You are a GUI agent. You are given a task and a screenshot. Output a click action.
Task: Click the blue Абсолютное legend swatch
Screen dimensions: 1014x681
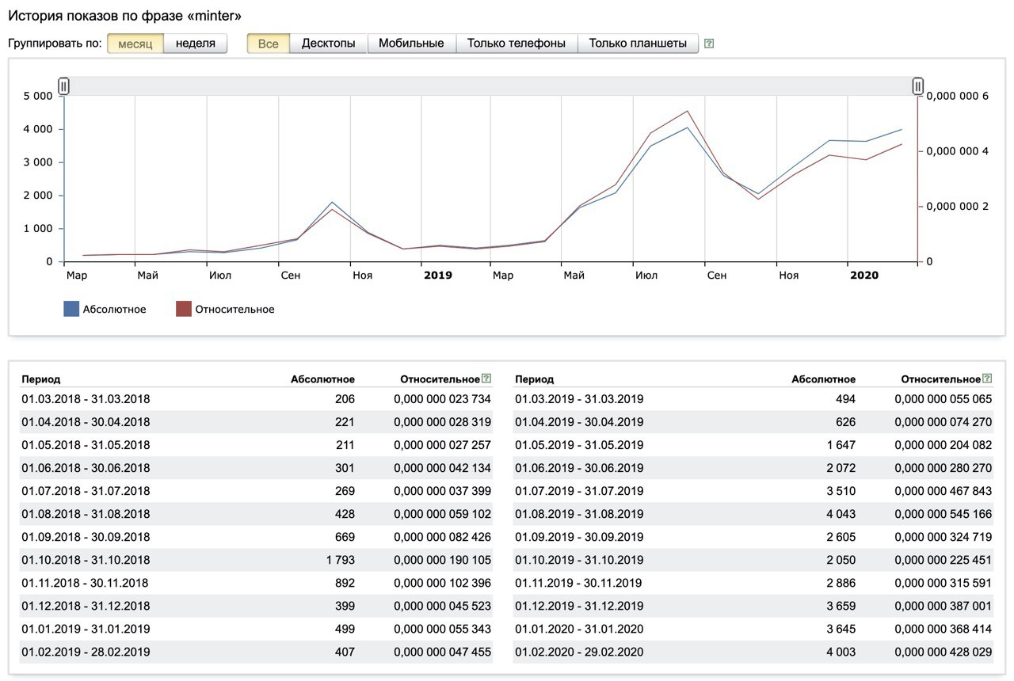coord(71,310)
